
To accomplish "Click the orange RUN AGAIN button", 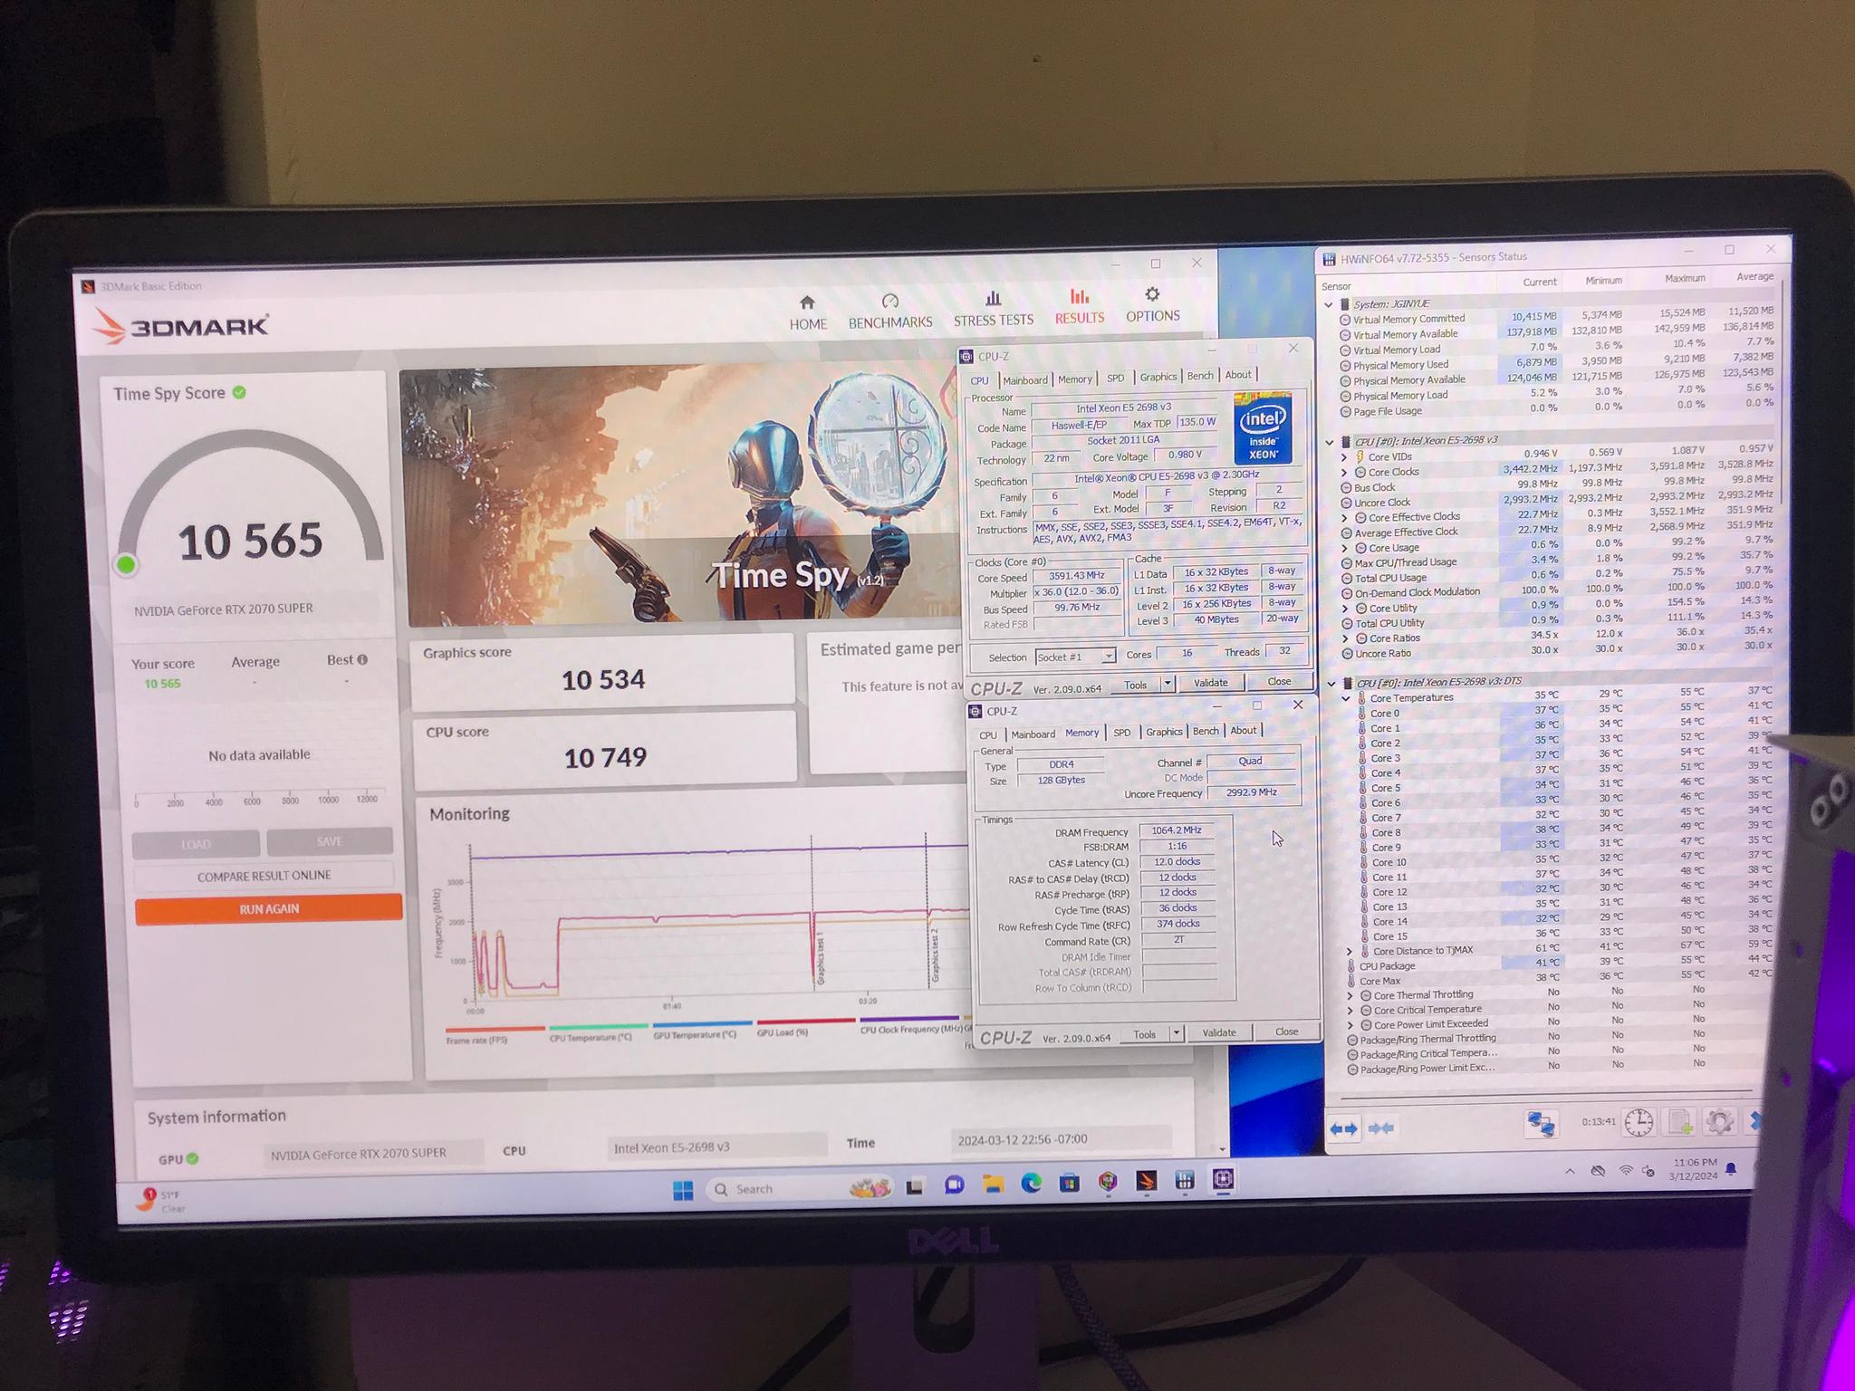I will [x=269, y=908].
